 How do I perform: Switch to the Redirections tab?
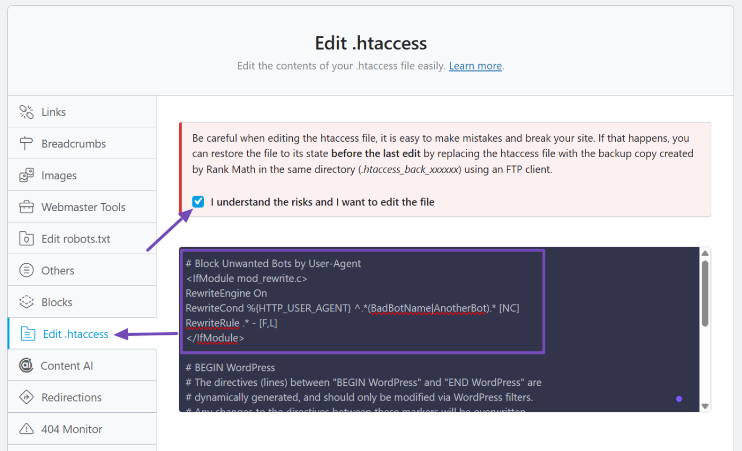click(72, 397)
